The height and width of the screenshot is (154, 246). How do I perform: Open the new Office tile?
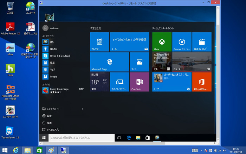coord(202,82)
